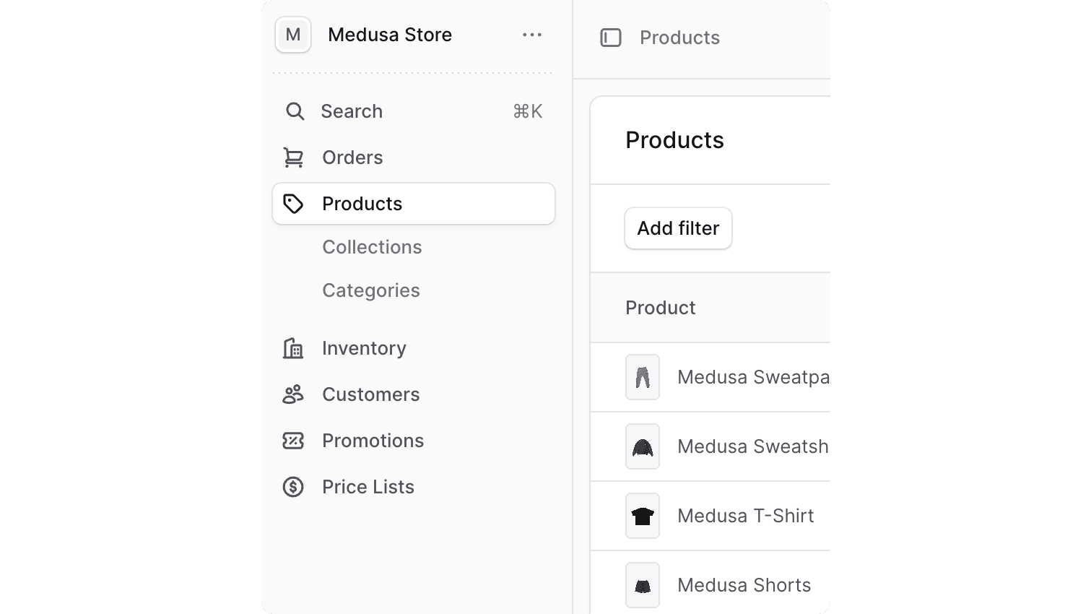Navigate to Collections in the sidebar
This screenshot has height=614, width=1091.
372,246
